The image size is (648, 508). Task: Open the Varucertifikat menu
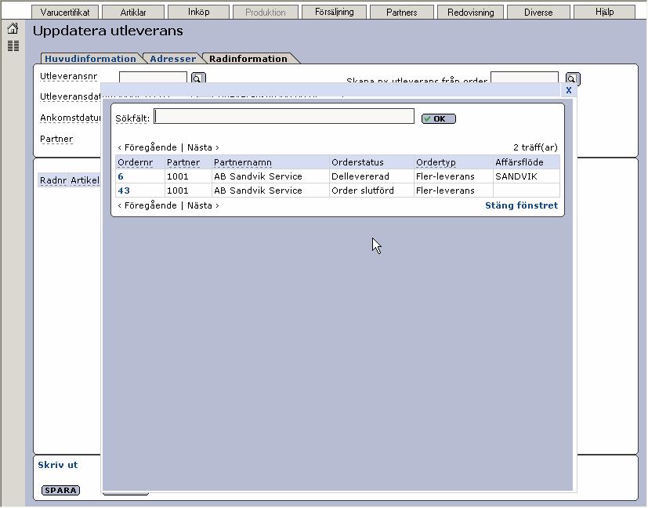65,13
